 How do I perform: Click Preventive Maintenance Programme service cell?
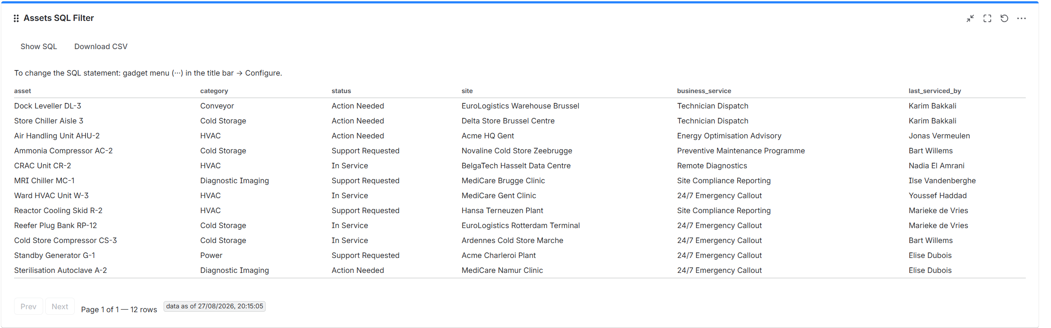[741, 151]
